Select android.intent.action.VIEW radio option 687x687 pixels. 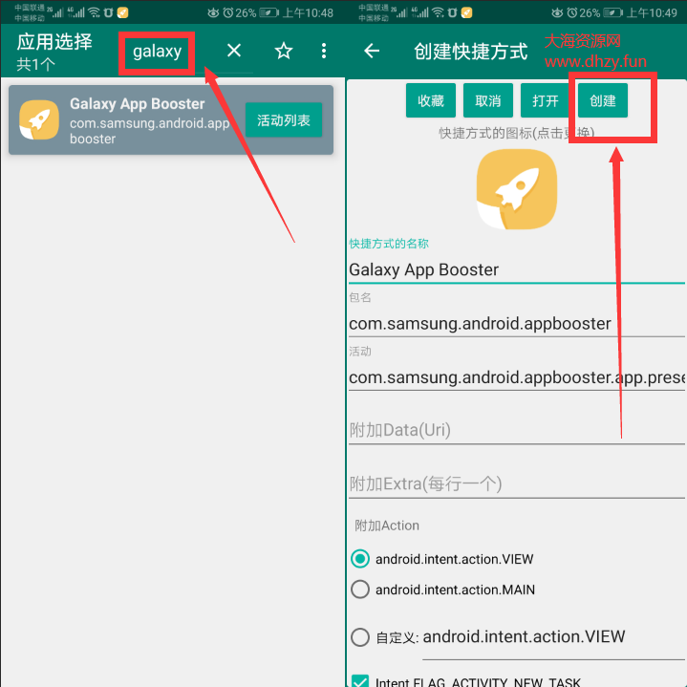pyautogui.click(x=360, y=559)
